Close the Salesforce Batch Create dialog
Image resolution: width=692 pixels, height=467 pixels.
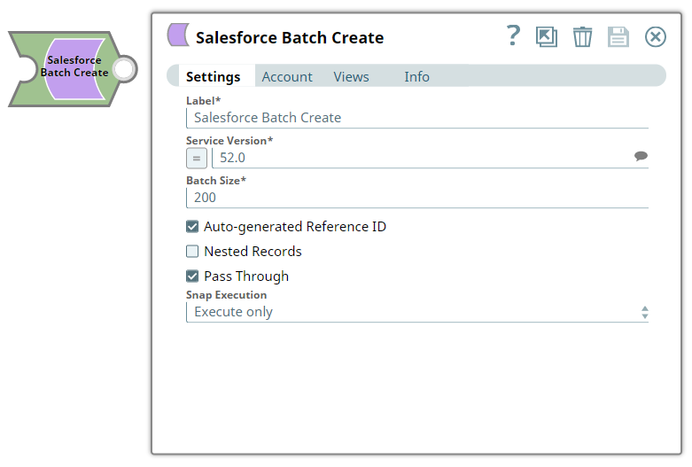click(x=656, y=36)
